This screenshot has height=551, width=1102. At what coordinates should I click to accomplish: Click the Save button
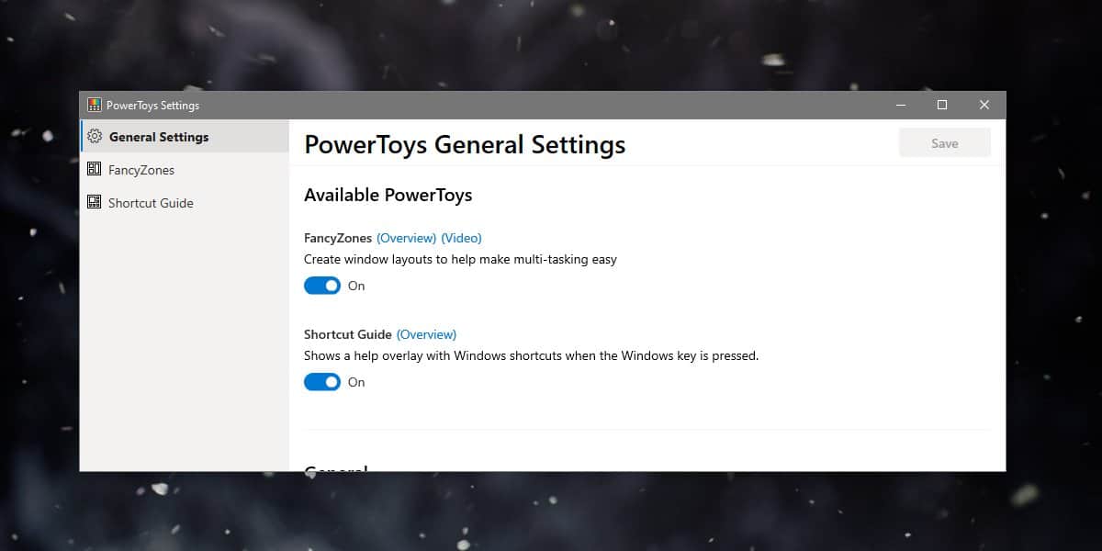[944, 142]
